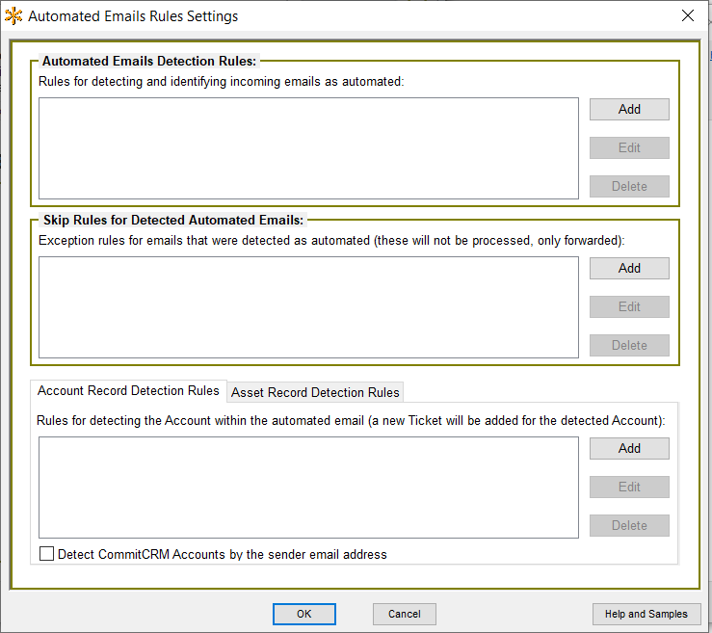Click inside the Skip Rules list box
Image resolution: width=712 pixels, height=633 pixels.
(308, 306)
